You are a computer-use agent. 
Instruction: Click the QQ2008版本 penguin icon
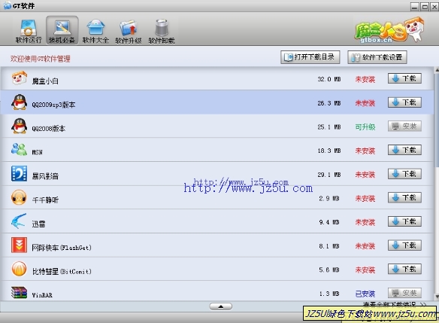[x=19, y=126]
